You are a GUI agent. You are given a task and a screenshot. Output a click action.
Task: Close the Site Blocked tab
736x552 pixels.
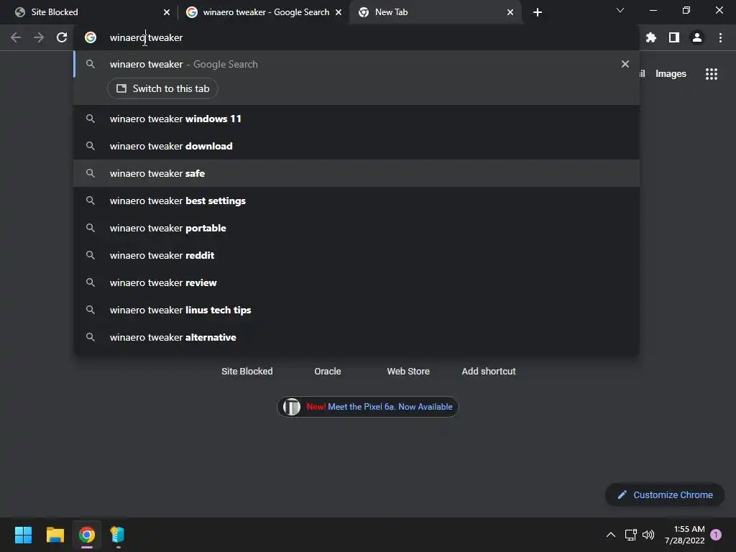coord(167,12)
